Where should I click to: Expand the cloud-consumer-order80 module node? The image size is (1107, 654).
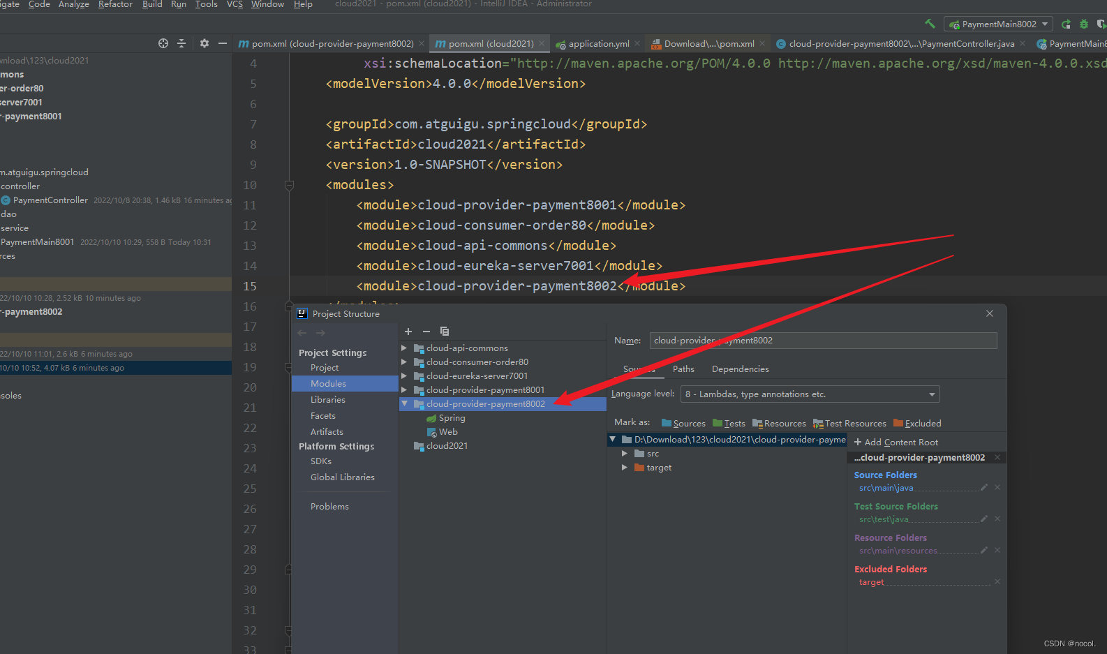[404, 362]
